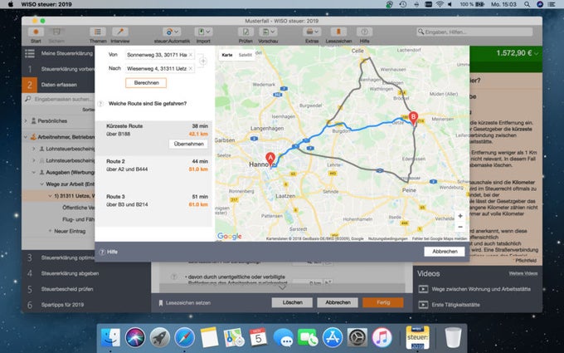The image size is (564, 353).
Task: Click Übernehmen for the shortest route
Action: pyautogui.click(x=188, y=144)
